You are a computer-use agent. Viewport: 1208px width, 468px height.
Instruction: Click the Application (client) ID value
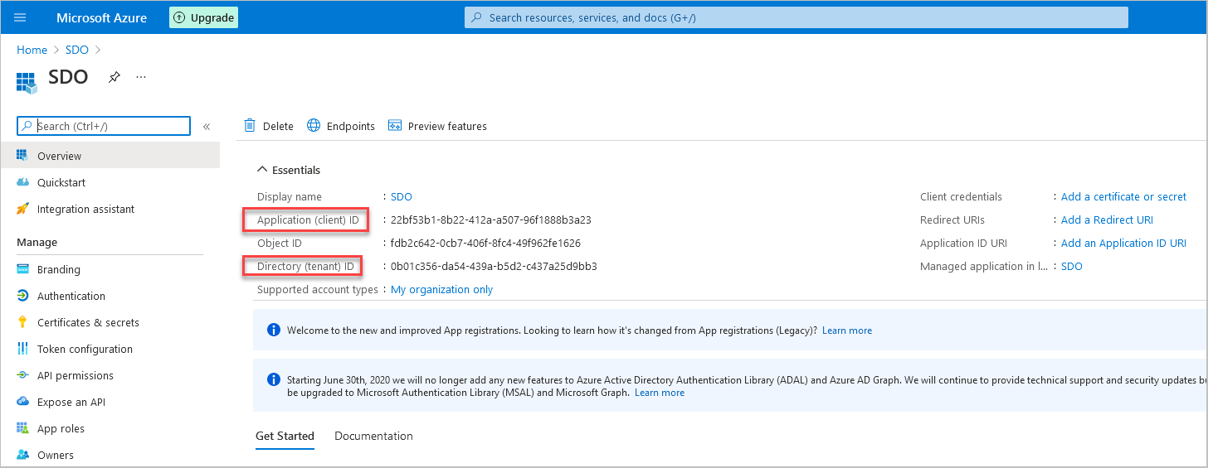click(491, 220)
